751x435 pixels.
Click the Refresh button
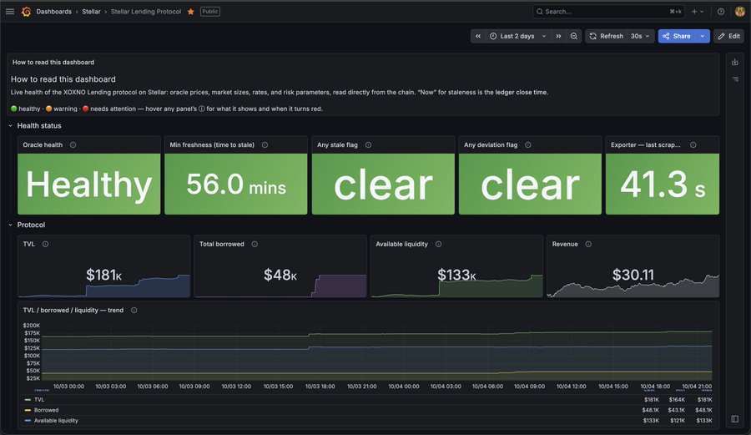[607, 36]
